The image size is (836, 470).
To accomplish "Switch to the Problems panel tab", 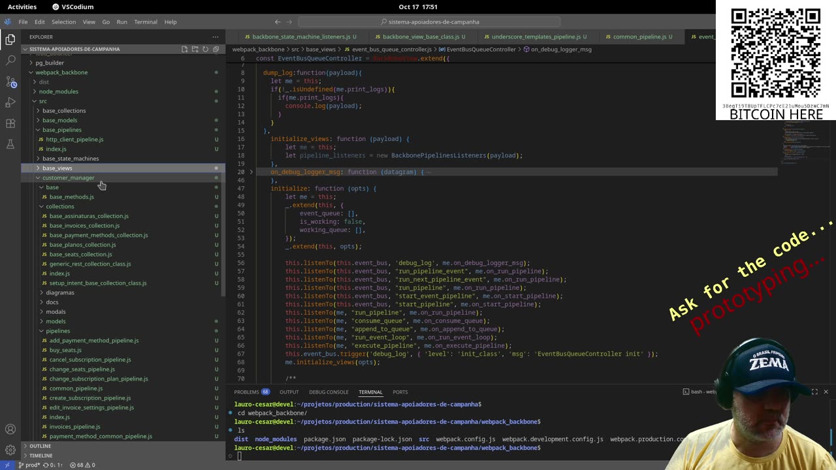I will click(247, 392).
